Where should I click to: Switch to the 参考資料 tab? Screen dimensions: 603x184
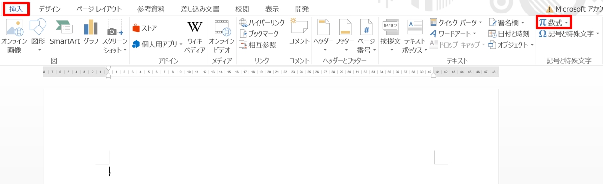point(151,9)
